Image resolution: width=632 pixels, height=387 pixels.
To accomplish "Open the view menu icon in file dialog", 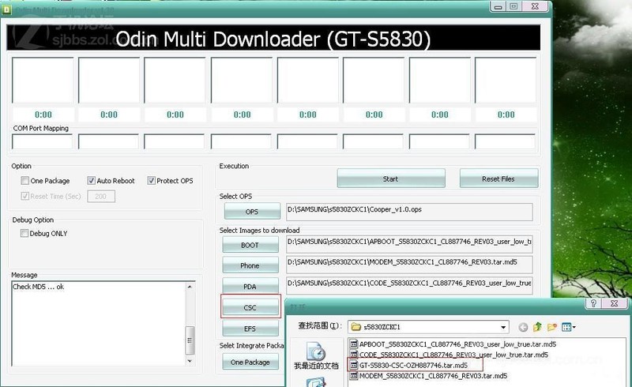I will 568,327.
